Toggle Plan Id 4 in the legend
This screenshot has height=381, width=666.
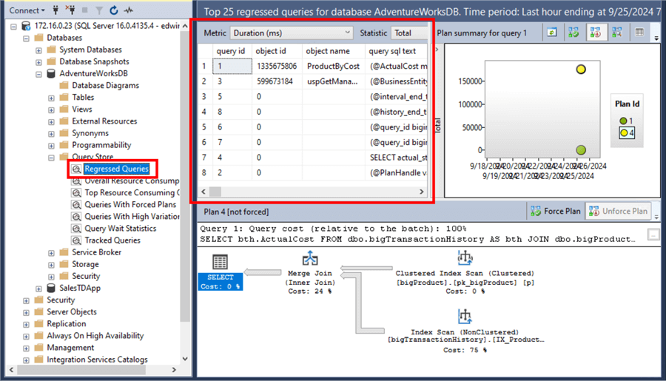tap(627, 133)
